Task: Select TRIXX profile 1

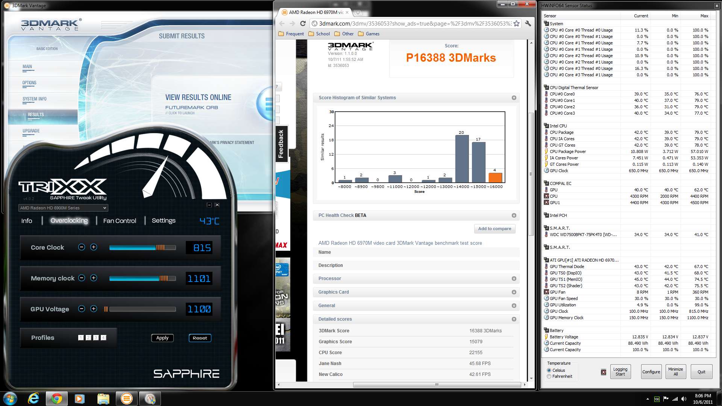Action: click(x=81, y=338)
